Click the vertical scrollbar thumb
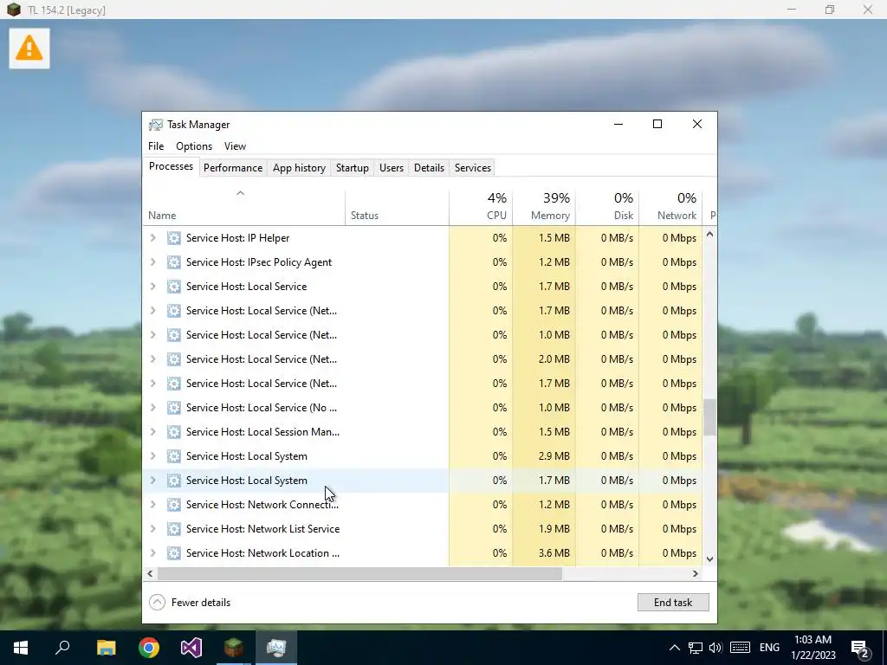Screen dimensions: 887x665 pyautogui.click(x=709, y=417)
